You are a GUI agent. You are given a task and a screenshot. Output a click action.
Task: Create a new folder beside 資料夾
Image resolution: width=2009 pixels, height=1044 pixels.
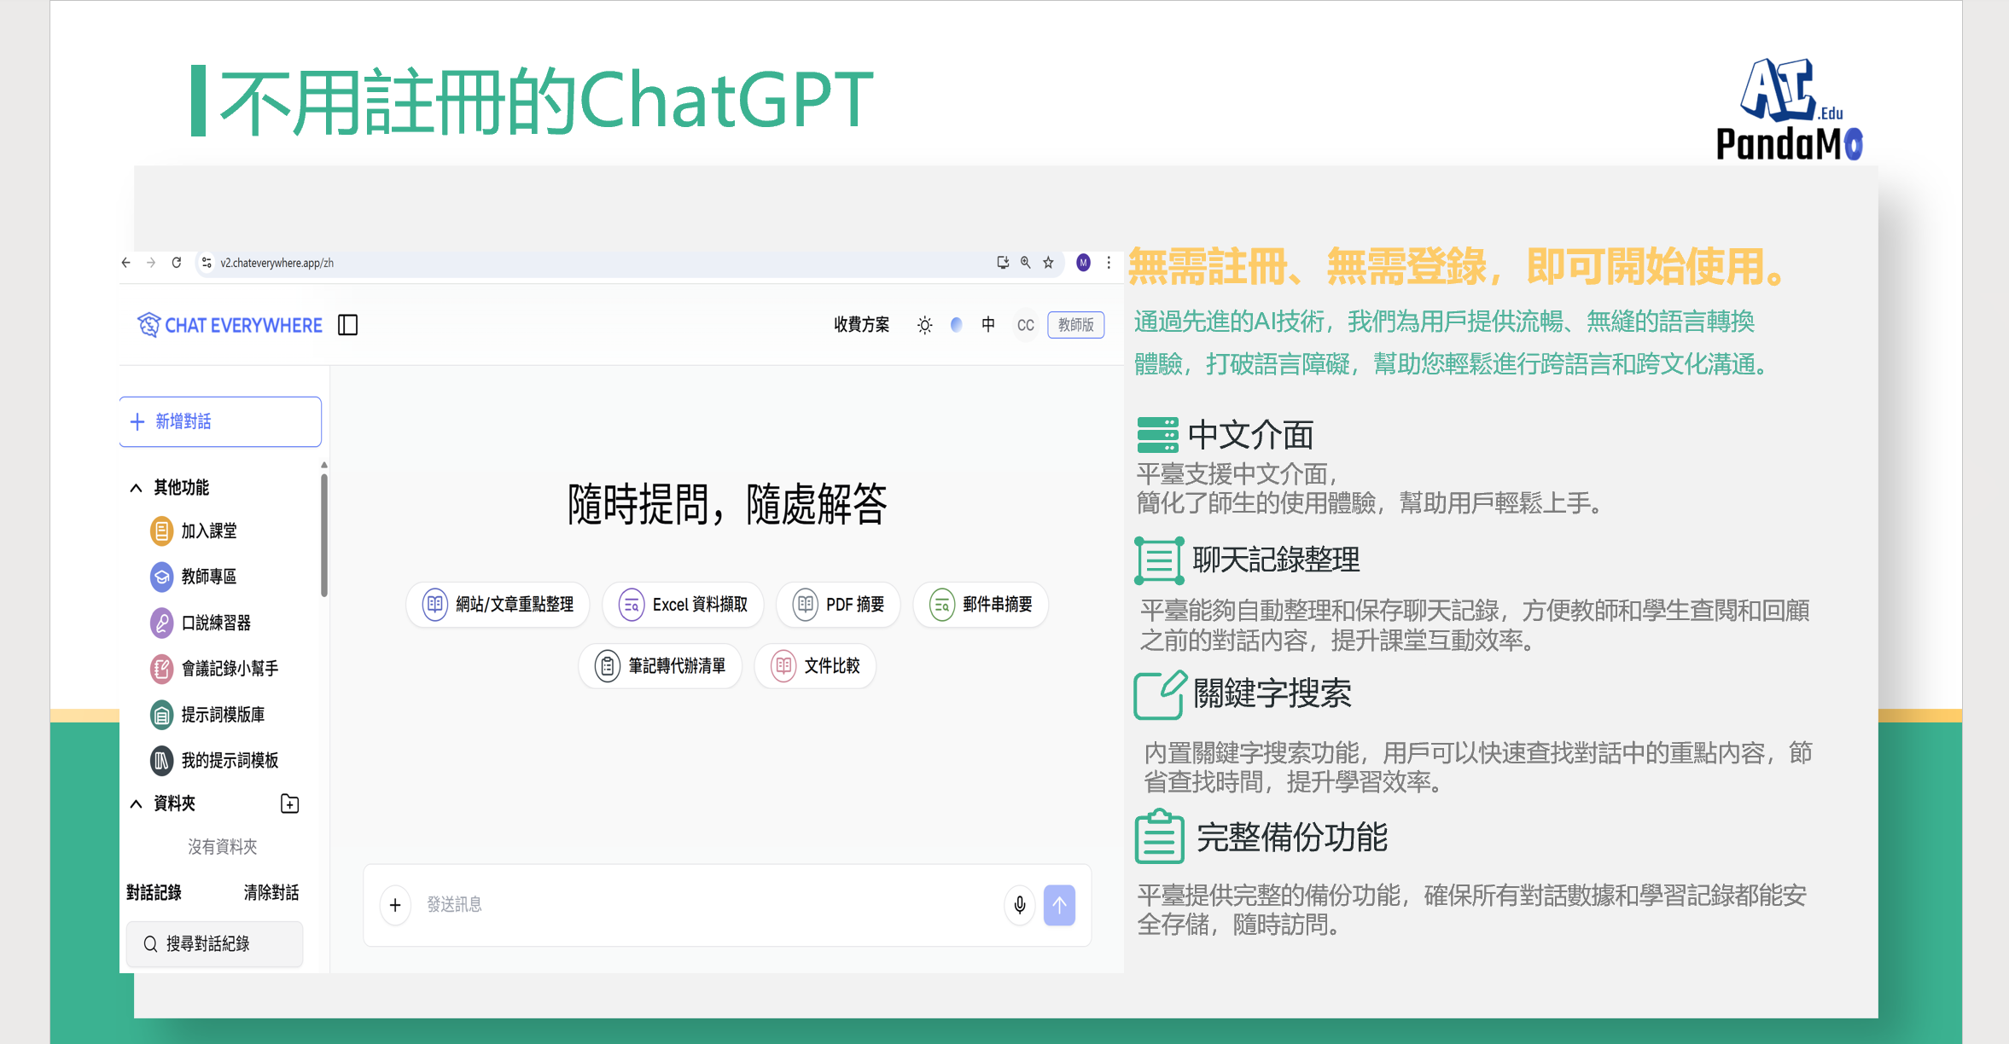click(288, 803)
